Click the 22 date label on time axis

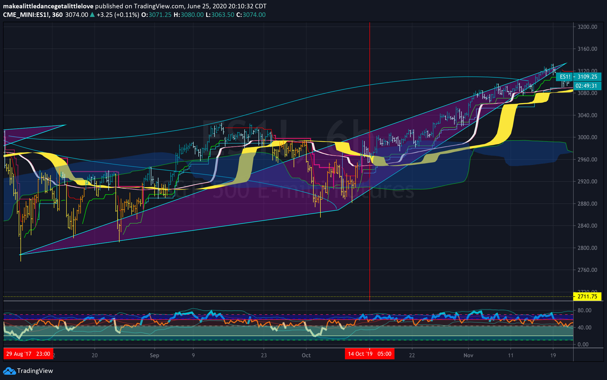[412, 355]
